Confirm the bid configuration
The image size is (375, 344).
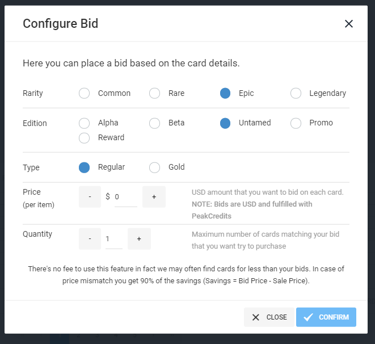pyautogui.click(x=326, y=317)
